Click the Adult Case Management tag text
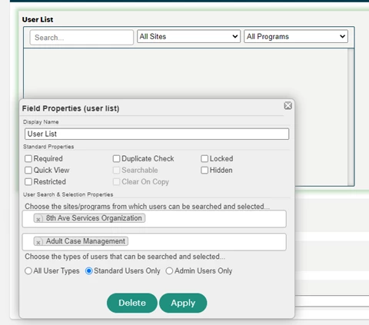This screenshot has width=369, height=325. [85, 241]
